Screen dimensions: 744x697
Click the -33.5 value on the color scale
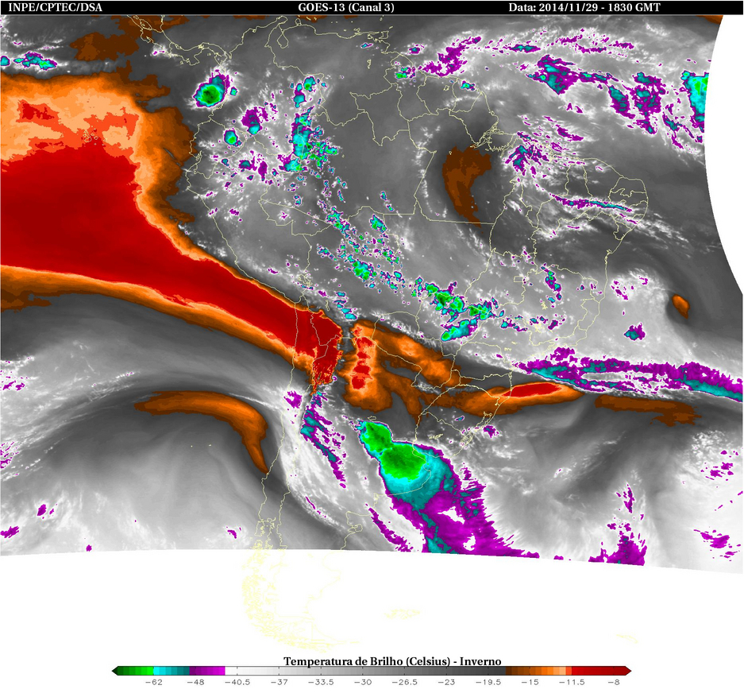[321, 682]
